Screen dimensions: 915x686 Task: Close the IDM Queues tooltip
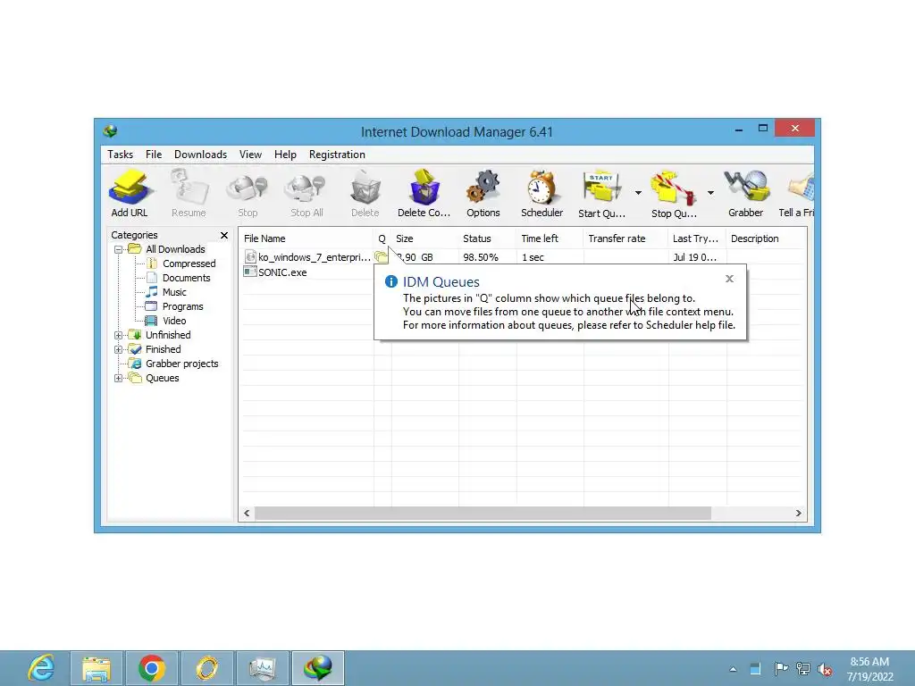pos(729,279)
